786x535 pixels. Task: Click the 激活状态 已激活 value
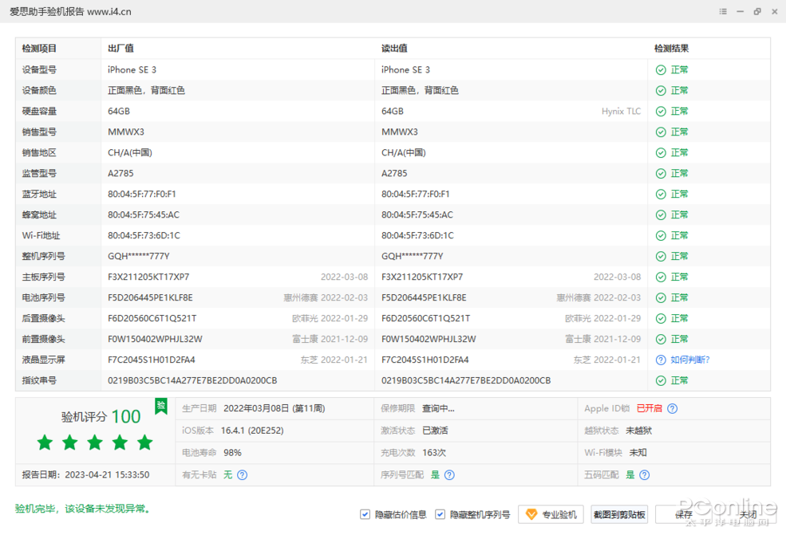(x=435, y=431)
